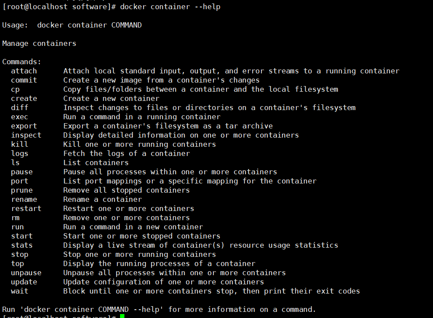Click the 'stats' command name
433x318 pixels.
(x=22, y=245)
